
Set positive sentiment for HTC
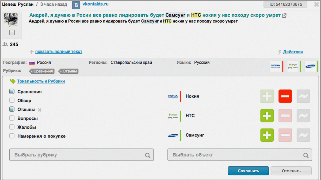pos(267,116)
